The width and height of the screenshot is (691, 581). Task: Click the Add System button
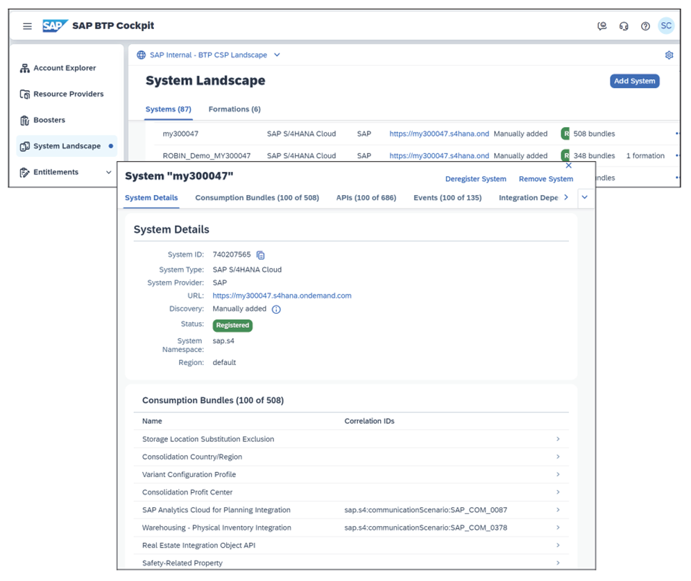click(634, 81)
